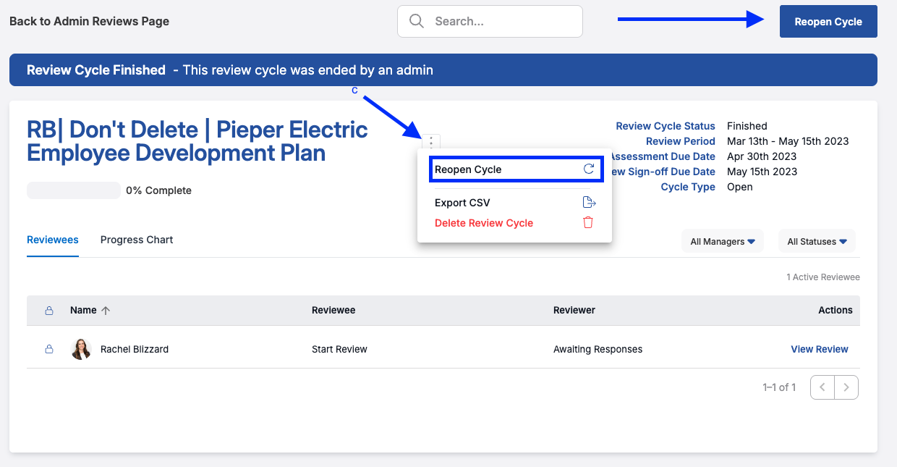
Task: Open the All Statuses filter dropdown
Action: point(817,242)
